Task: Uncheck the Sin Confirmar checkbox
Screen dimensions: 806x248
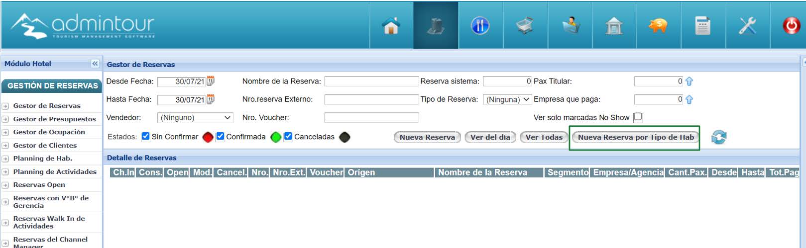Action: [145, 136]
